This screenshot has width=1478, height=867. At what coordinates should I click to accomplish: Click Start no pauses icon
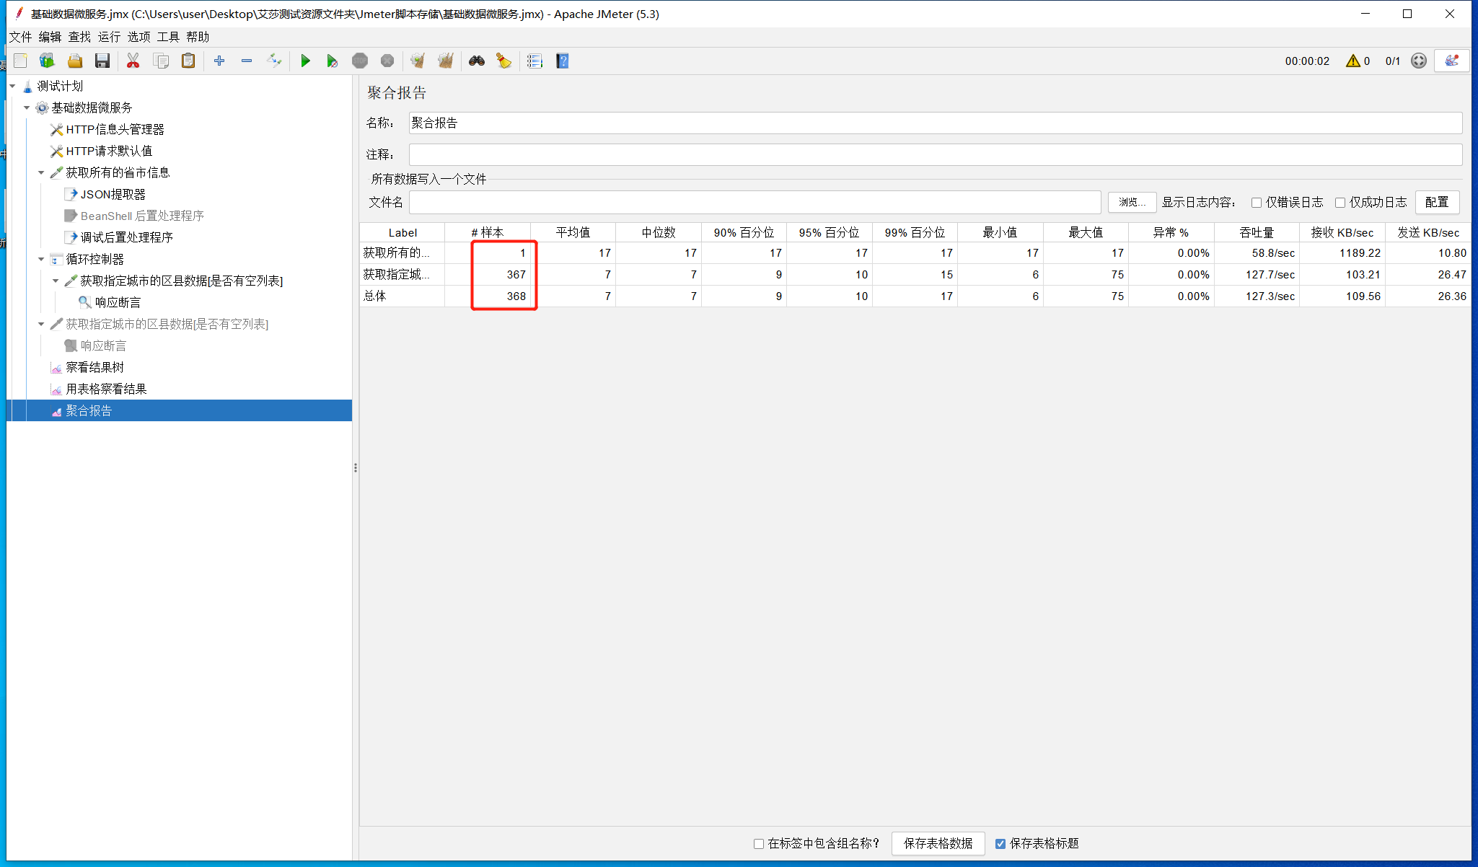332,61
